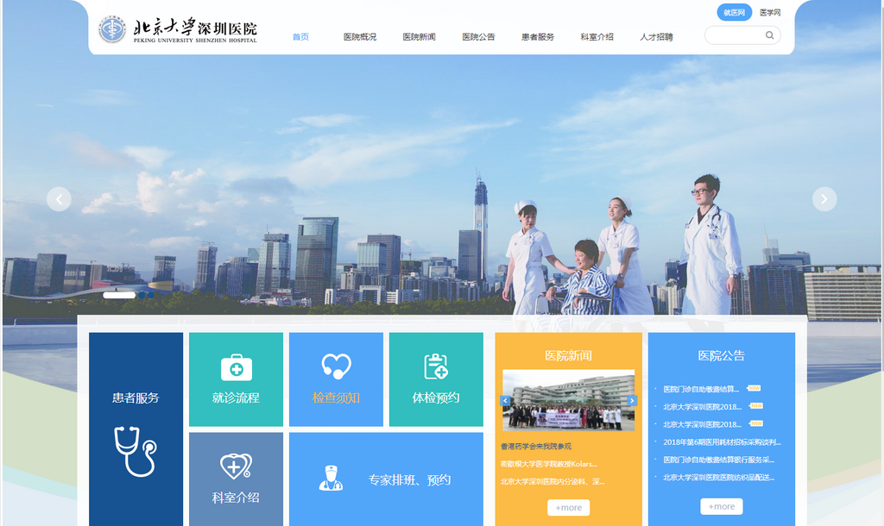The width and height of the screenshot is (884, 526).
Task: Go to previous banner slide arrow
Action: 59,199
